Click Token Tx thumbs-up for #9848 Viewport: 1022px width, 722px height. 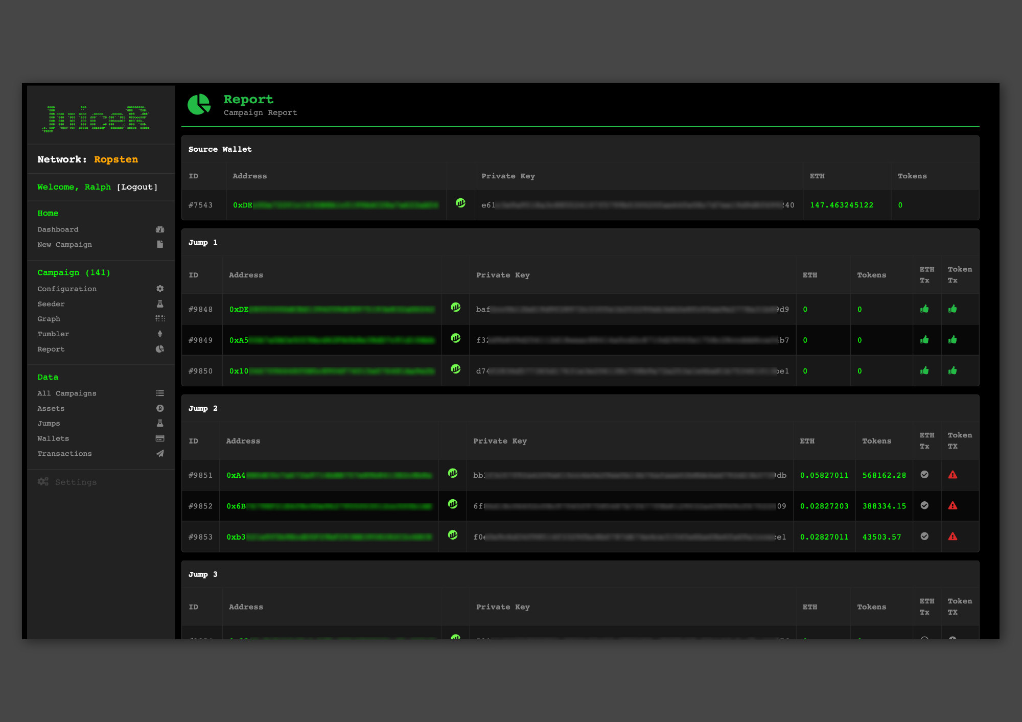coord(953,309)
